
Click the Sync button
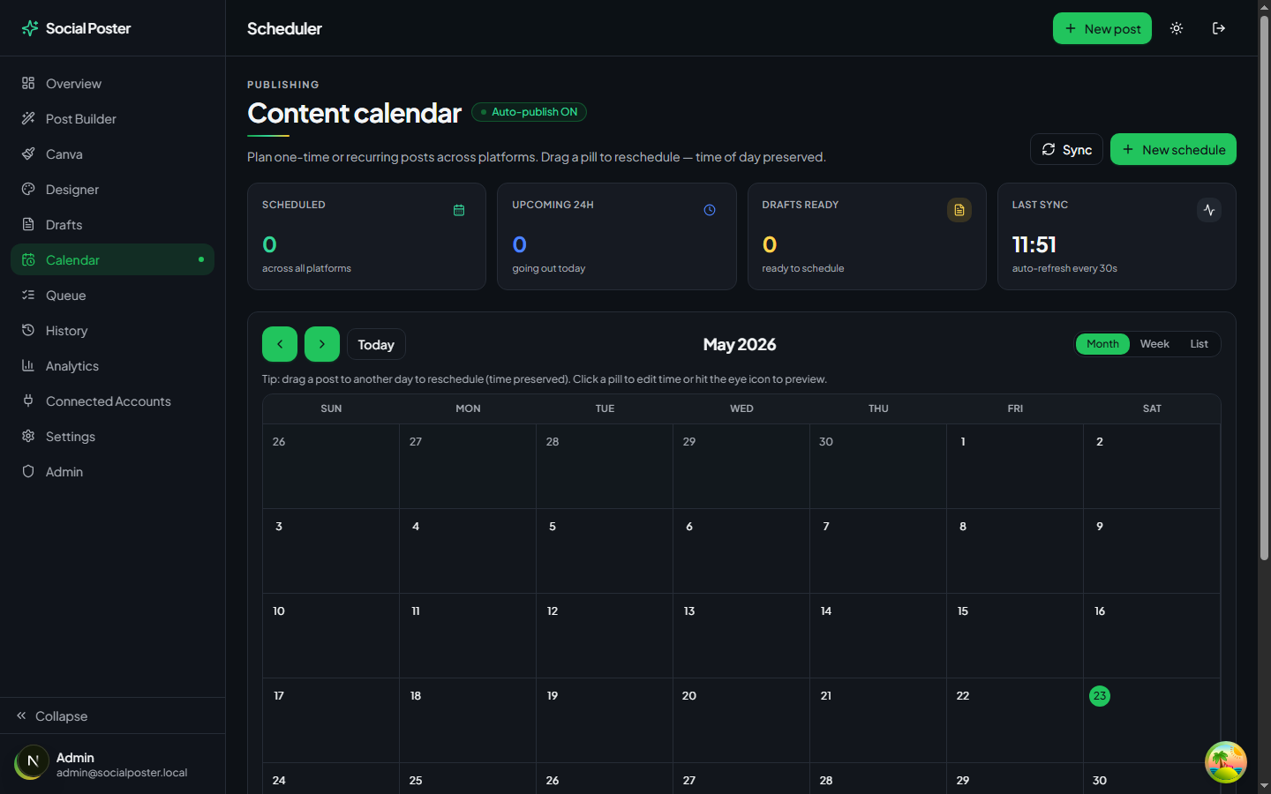[x=1066, y=149]
